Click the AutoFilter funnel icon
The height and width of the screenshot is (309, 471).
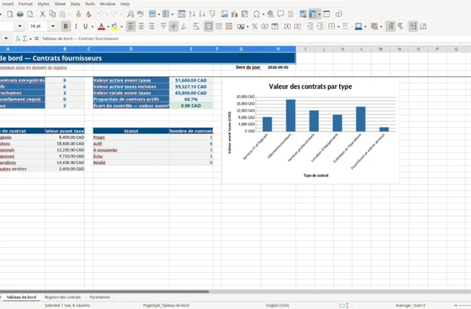coord(213,14)
